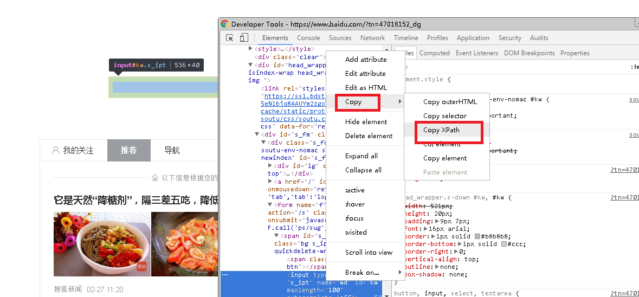Choose Expand all in context menu

365,156
